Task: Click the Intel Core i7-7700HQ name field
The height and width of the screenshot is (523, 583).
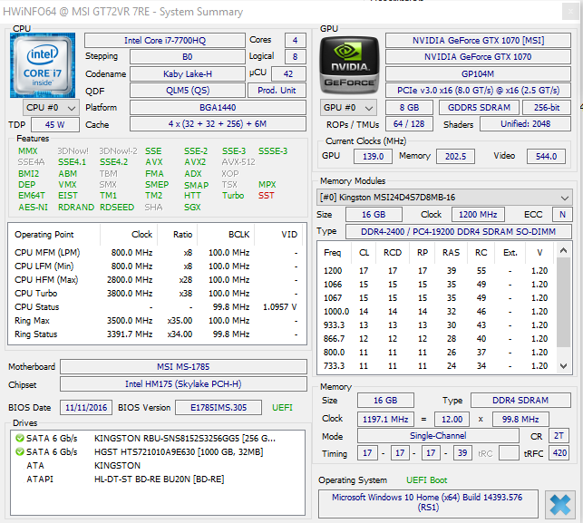Action: 165,41
